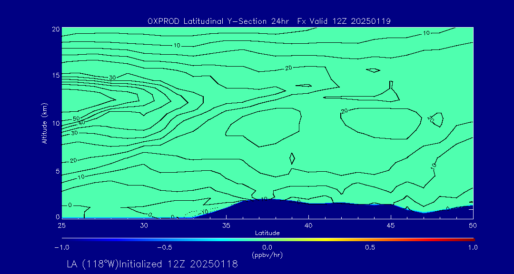
Task: Click the altitude axis tick label 15
Action: 55,75
